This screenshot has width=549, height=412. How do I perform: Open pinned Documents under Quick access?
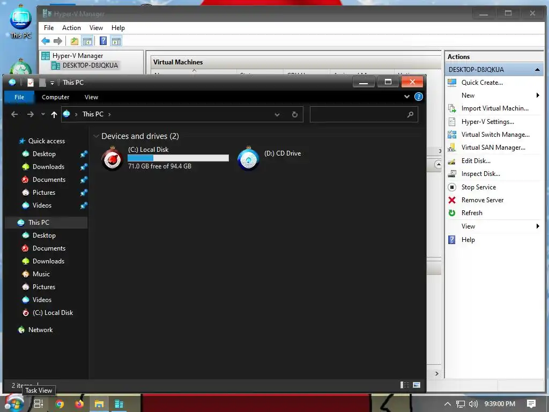(x=49, y=180)
